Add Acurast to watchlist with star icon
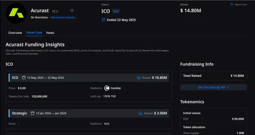The image size is (255, 135). point(72,10)
